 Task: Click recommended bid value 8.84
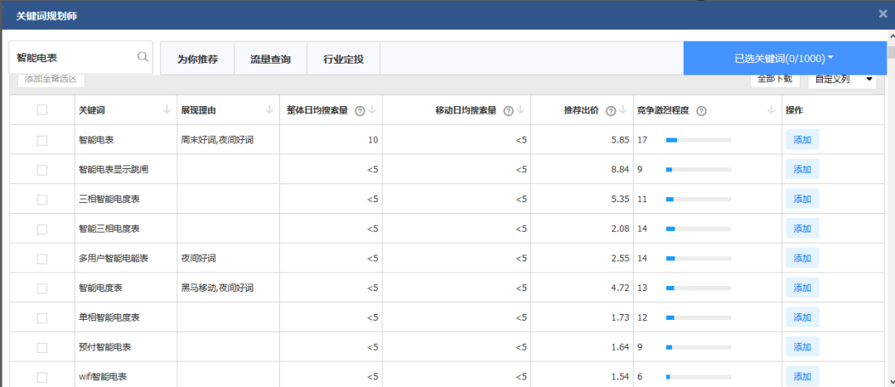[x=620, y=170]
